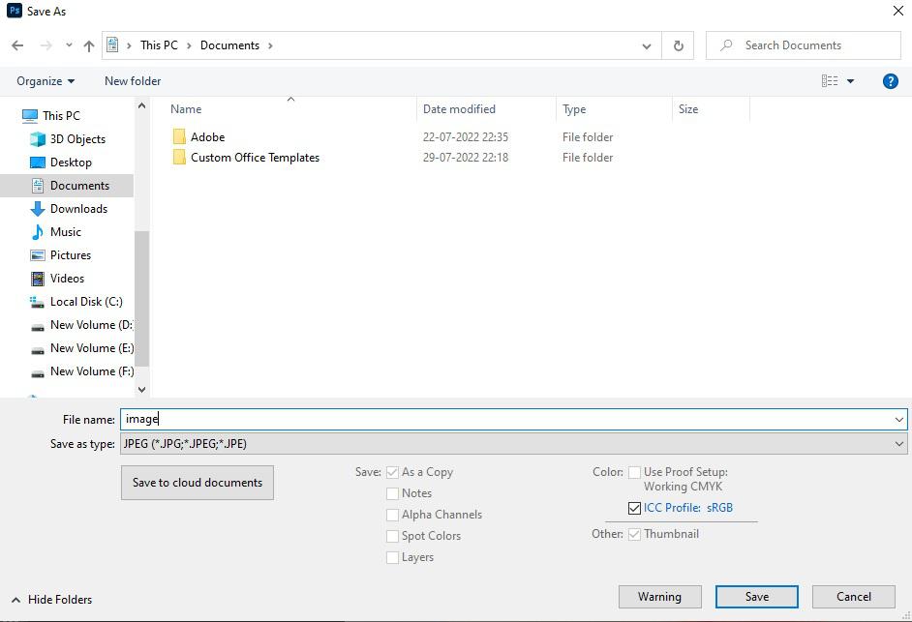
Task: Click the Warning button
Action: coord(659,597)
